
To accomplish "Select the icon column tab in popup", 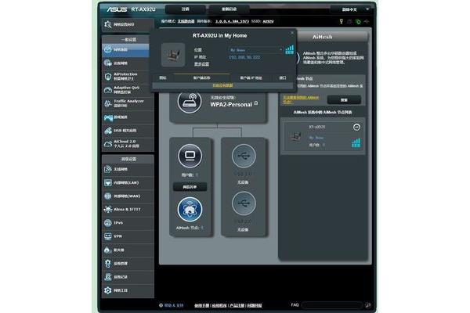I will tap(163, 78).
